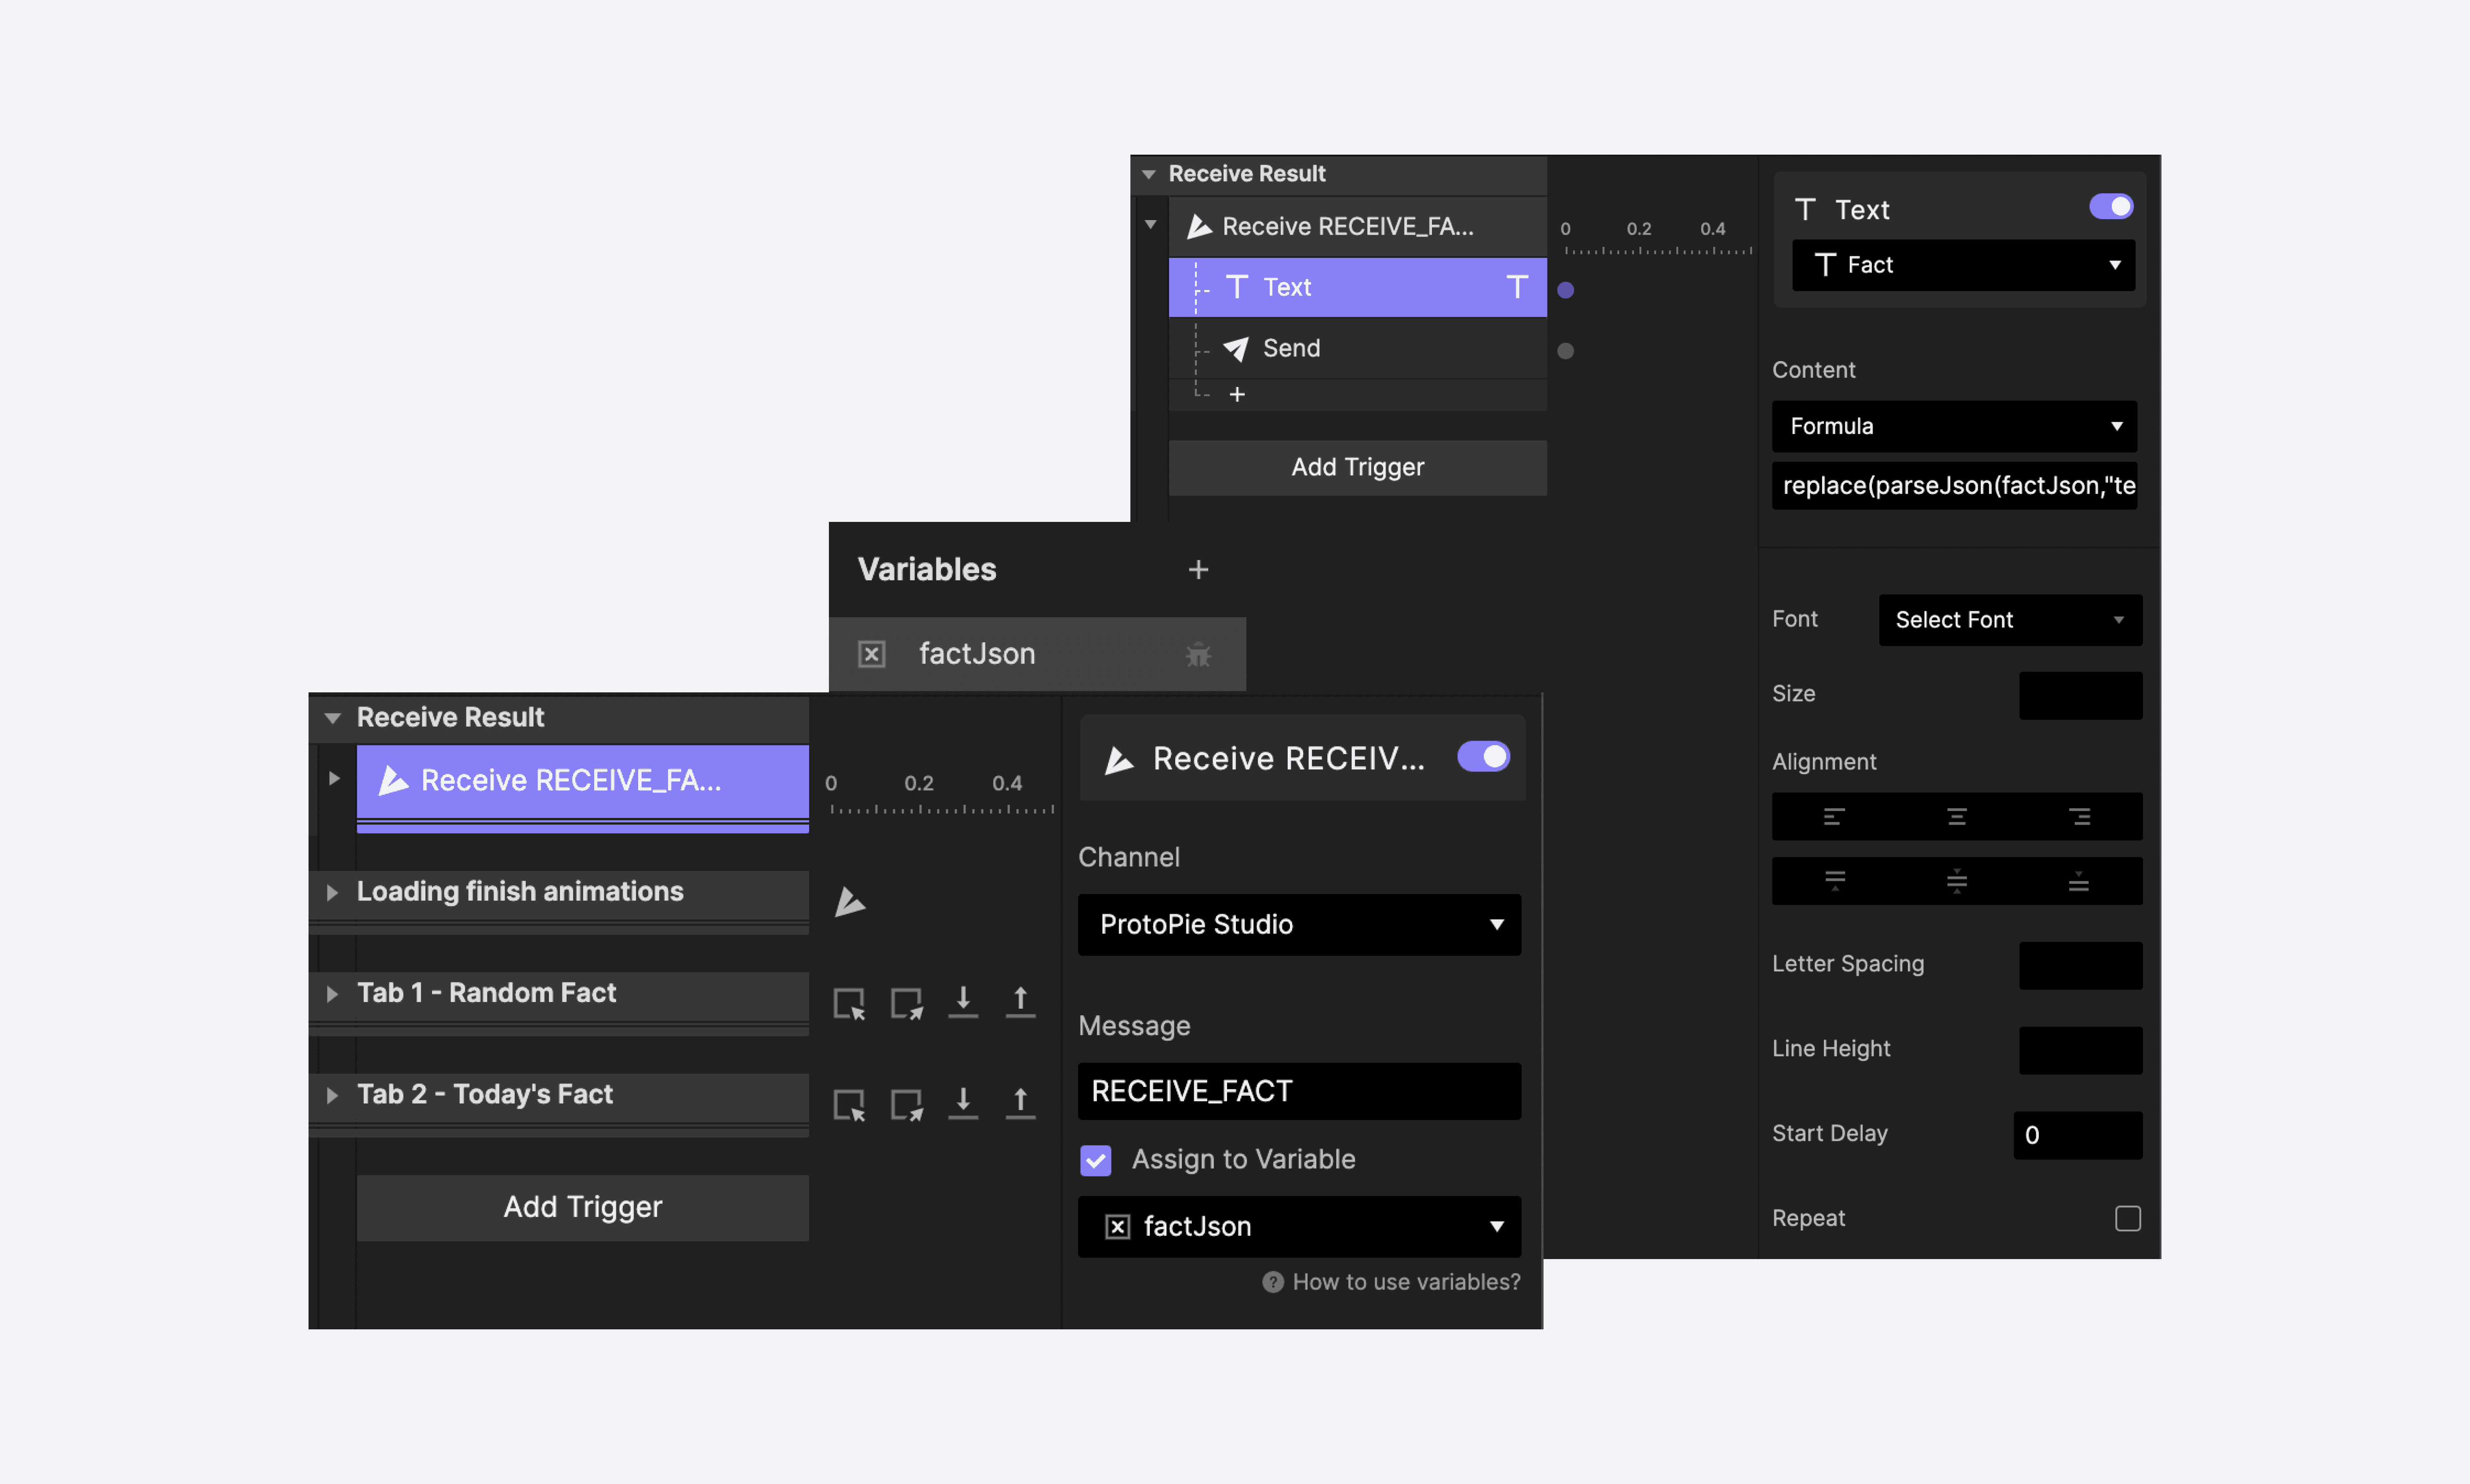
Task: Click the large Add Trigger button
Action: (x=582, y=1208)
